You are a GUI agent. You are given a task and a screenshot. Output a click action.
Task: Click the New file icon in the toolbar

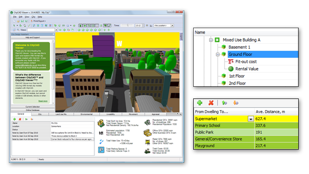[x=14, y=21]
